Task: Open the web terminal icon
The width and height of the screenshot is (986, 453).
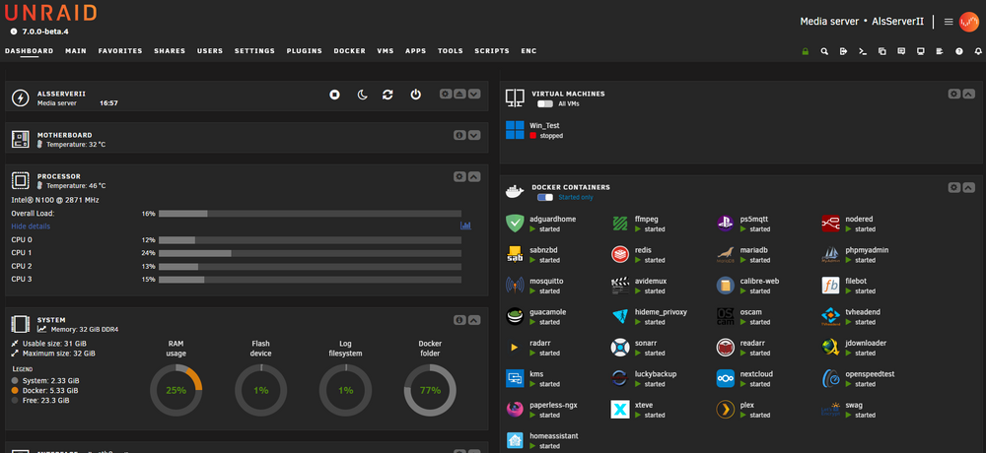Action: point(863,51)
